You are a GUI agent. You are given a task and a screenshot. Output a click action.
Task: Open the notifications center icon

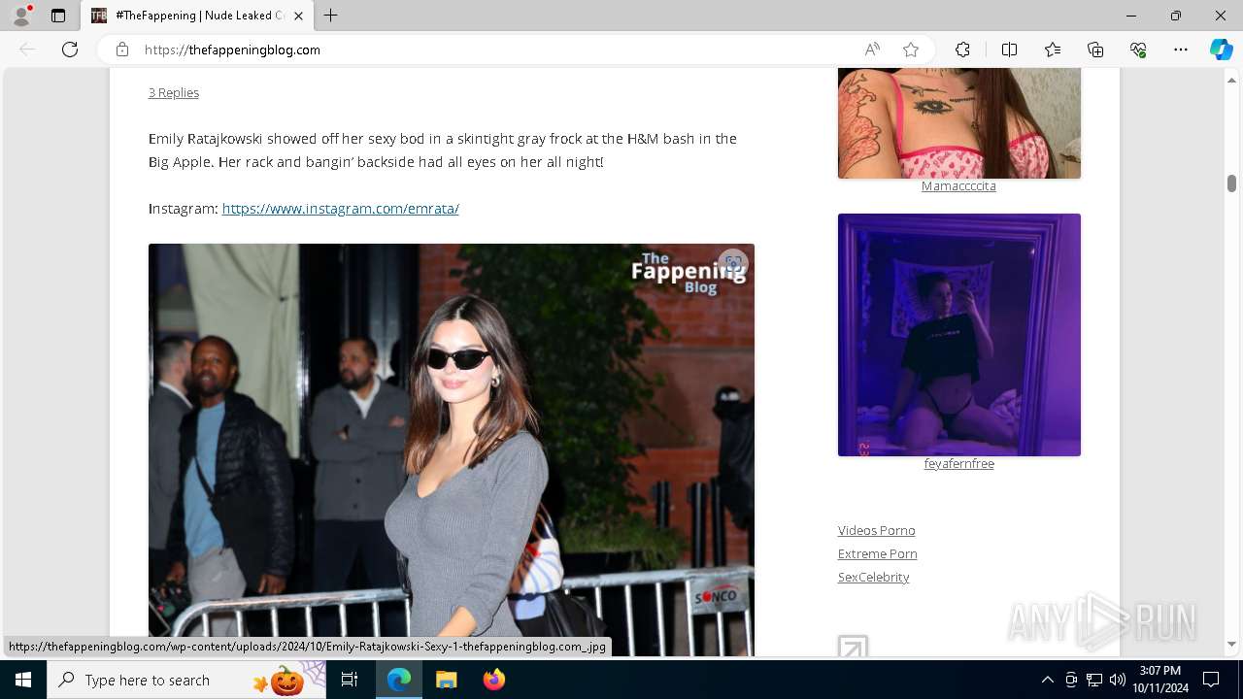[x=1211, y=680]
